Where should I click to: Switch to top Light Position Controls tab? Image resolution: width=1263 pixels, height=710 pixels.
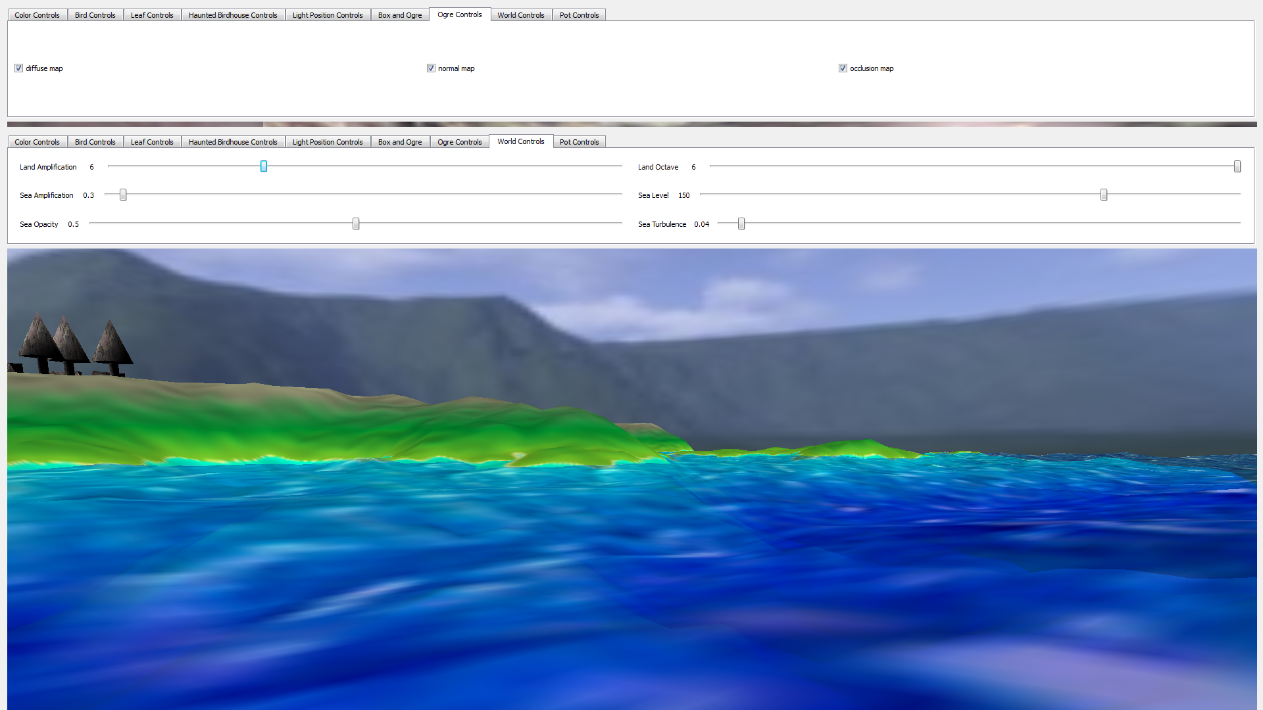328,15
